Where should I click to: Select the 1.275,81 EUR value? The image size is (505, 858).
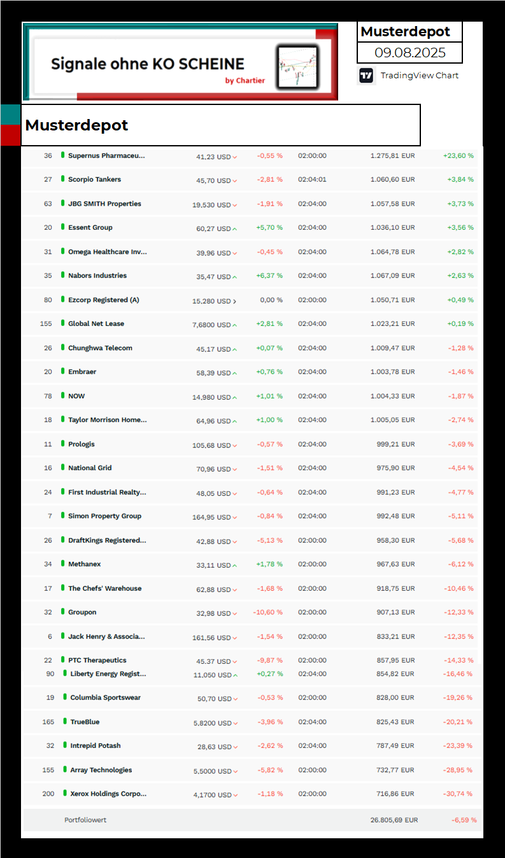click(x=392, y=156)
